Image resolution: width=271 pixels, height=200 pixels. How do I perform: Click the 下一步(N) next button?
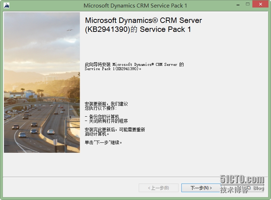(201, 188)
